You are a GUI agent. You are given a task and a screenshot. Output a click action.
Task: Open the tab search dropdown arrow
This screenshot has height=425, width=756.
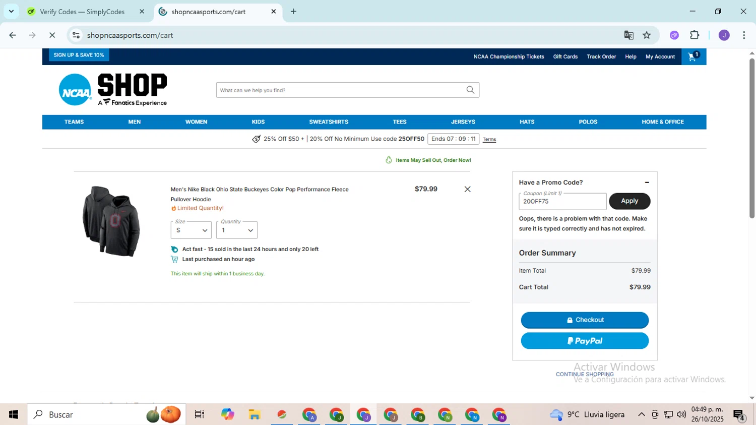click(x=11, y=12)
